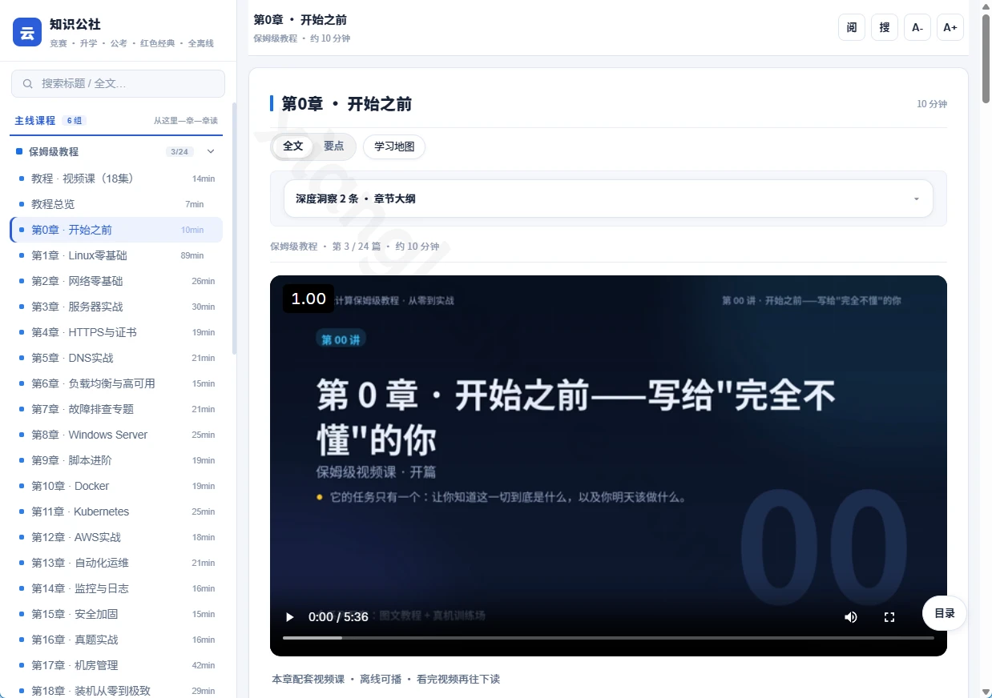
Task: Click 从这里一章一章读 hint text
Action: [186, 121]
